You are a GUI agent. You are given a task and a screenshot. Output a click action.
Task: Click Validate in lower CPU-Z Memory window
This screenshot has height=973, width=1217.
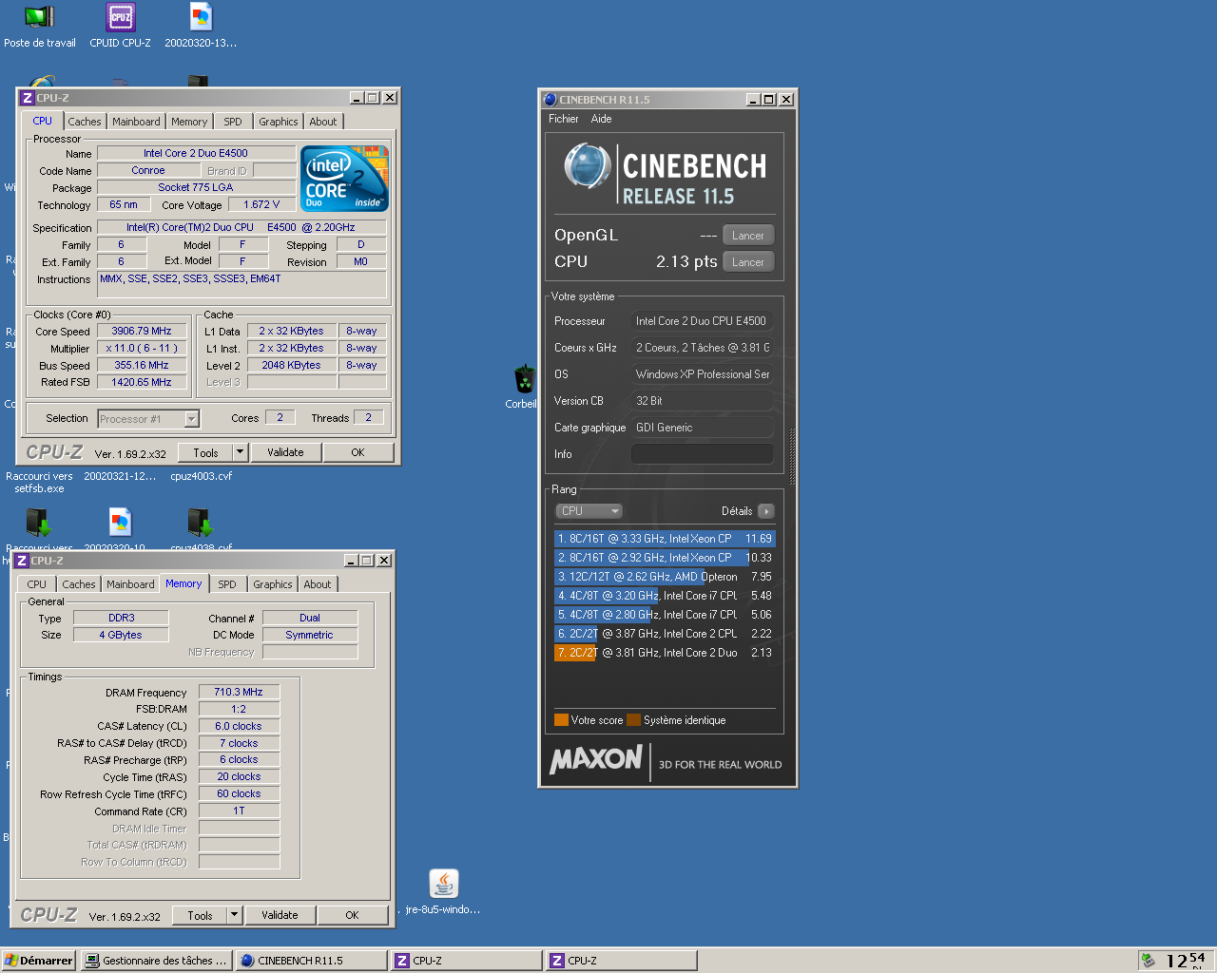[x=280, y=915]
